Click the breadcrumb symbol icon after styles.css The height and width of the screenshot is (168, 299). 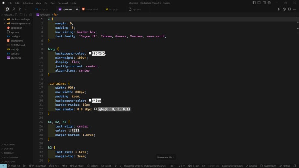click(x=55, y=15)
